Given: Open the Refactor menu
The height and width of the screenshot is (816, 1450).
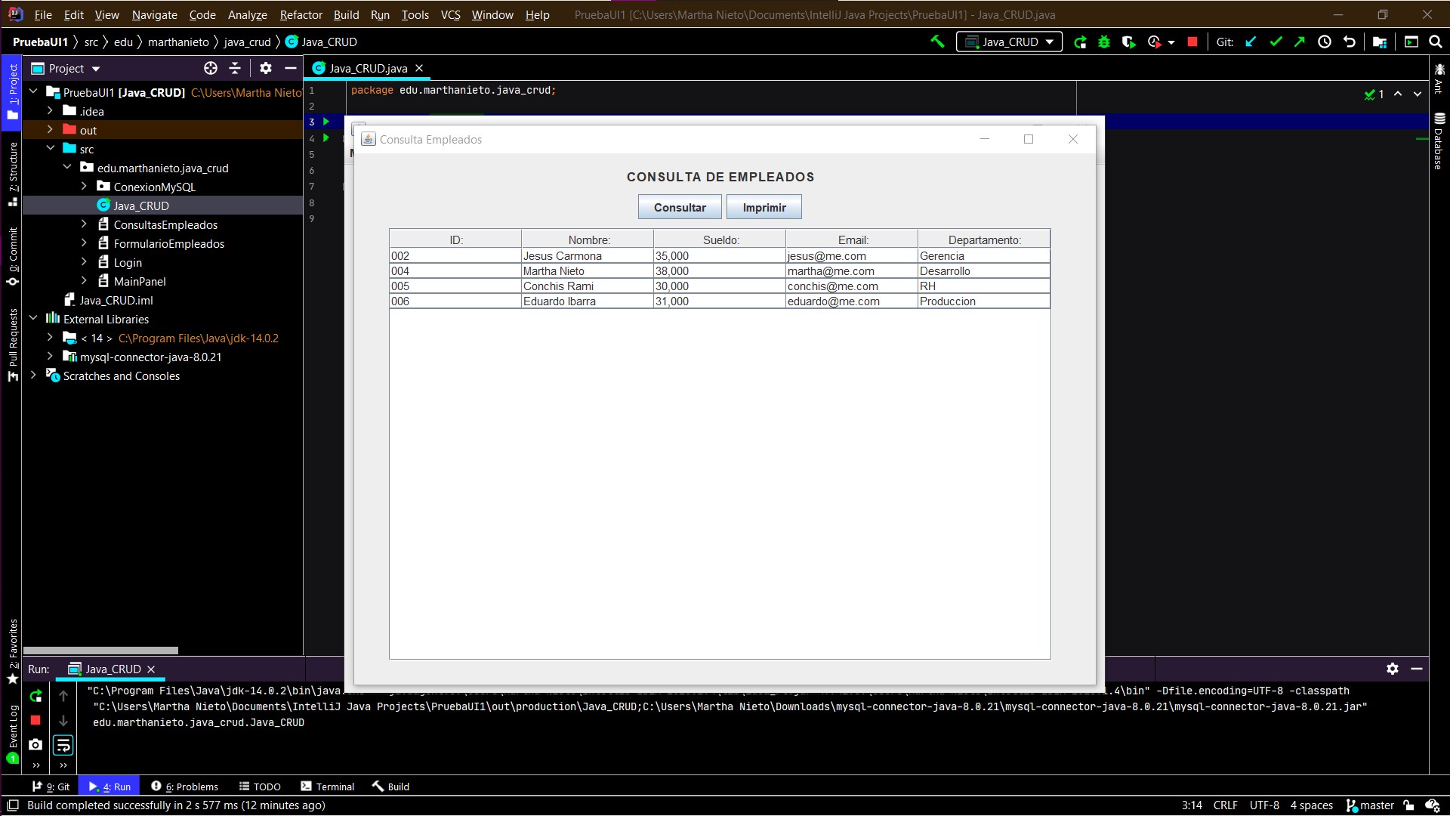Looking at the screenshot, I should 301,14.
